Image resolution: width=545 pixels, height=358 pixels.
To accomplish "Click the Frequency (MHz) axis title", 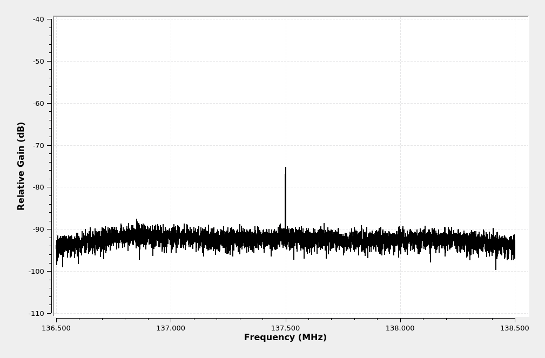I will (x=285, y=337).
